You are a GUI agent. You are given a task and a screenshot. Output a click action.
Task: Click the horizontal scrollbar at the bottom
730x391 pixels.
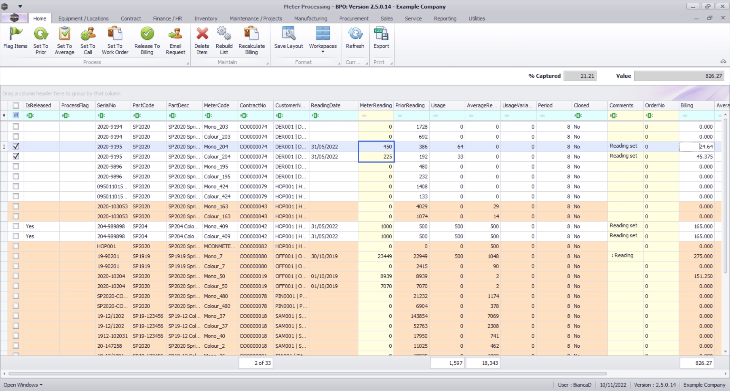(x=307, y=374)
